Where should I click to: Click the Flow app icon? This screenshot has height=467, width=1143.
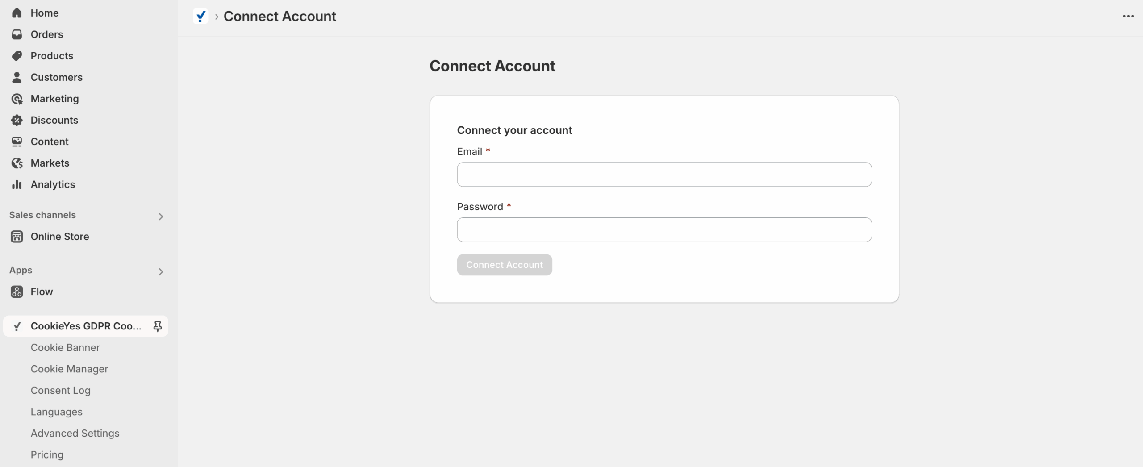click(17, 292)
